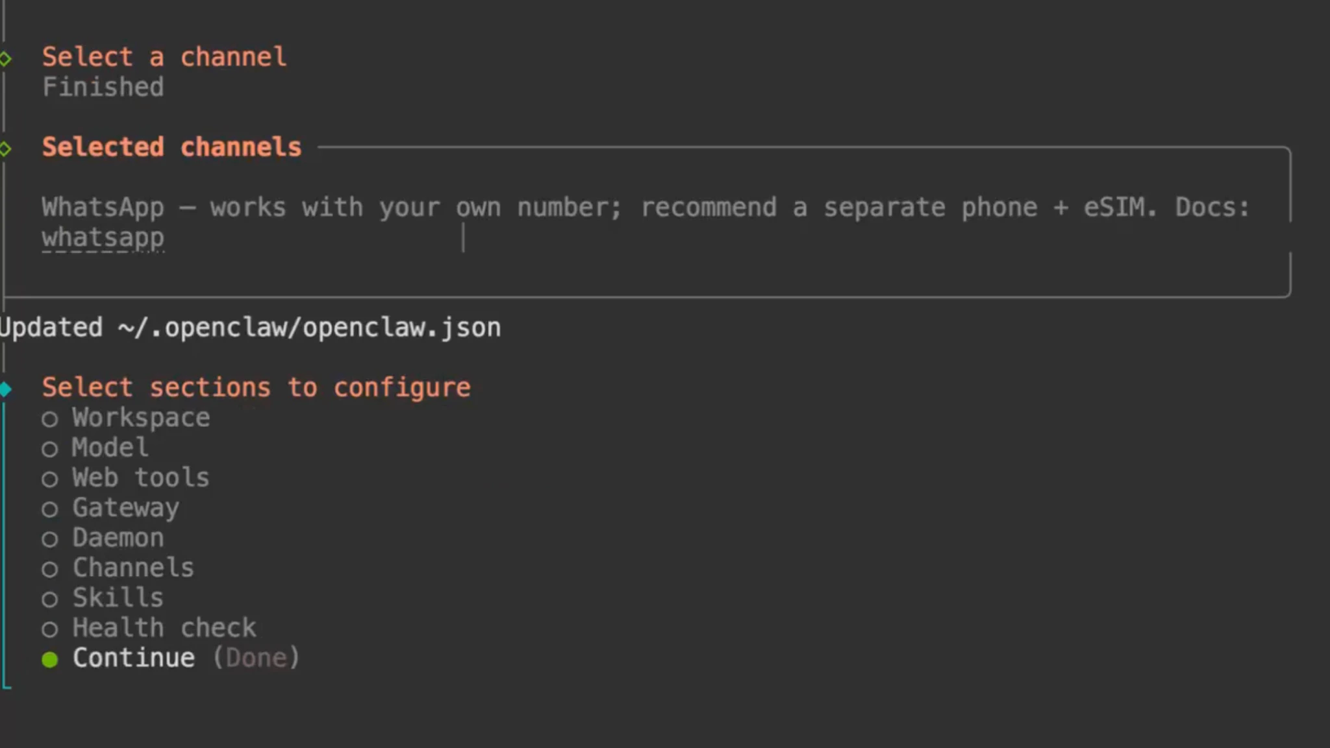
Task: Select the Workspace radio option
Action: pyautogui.click(x=50, y=419)
